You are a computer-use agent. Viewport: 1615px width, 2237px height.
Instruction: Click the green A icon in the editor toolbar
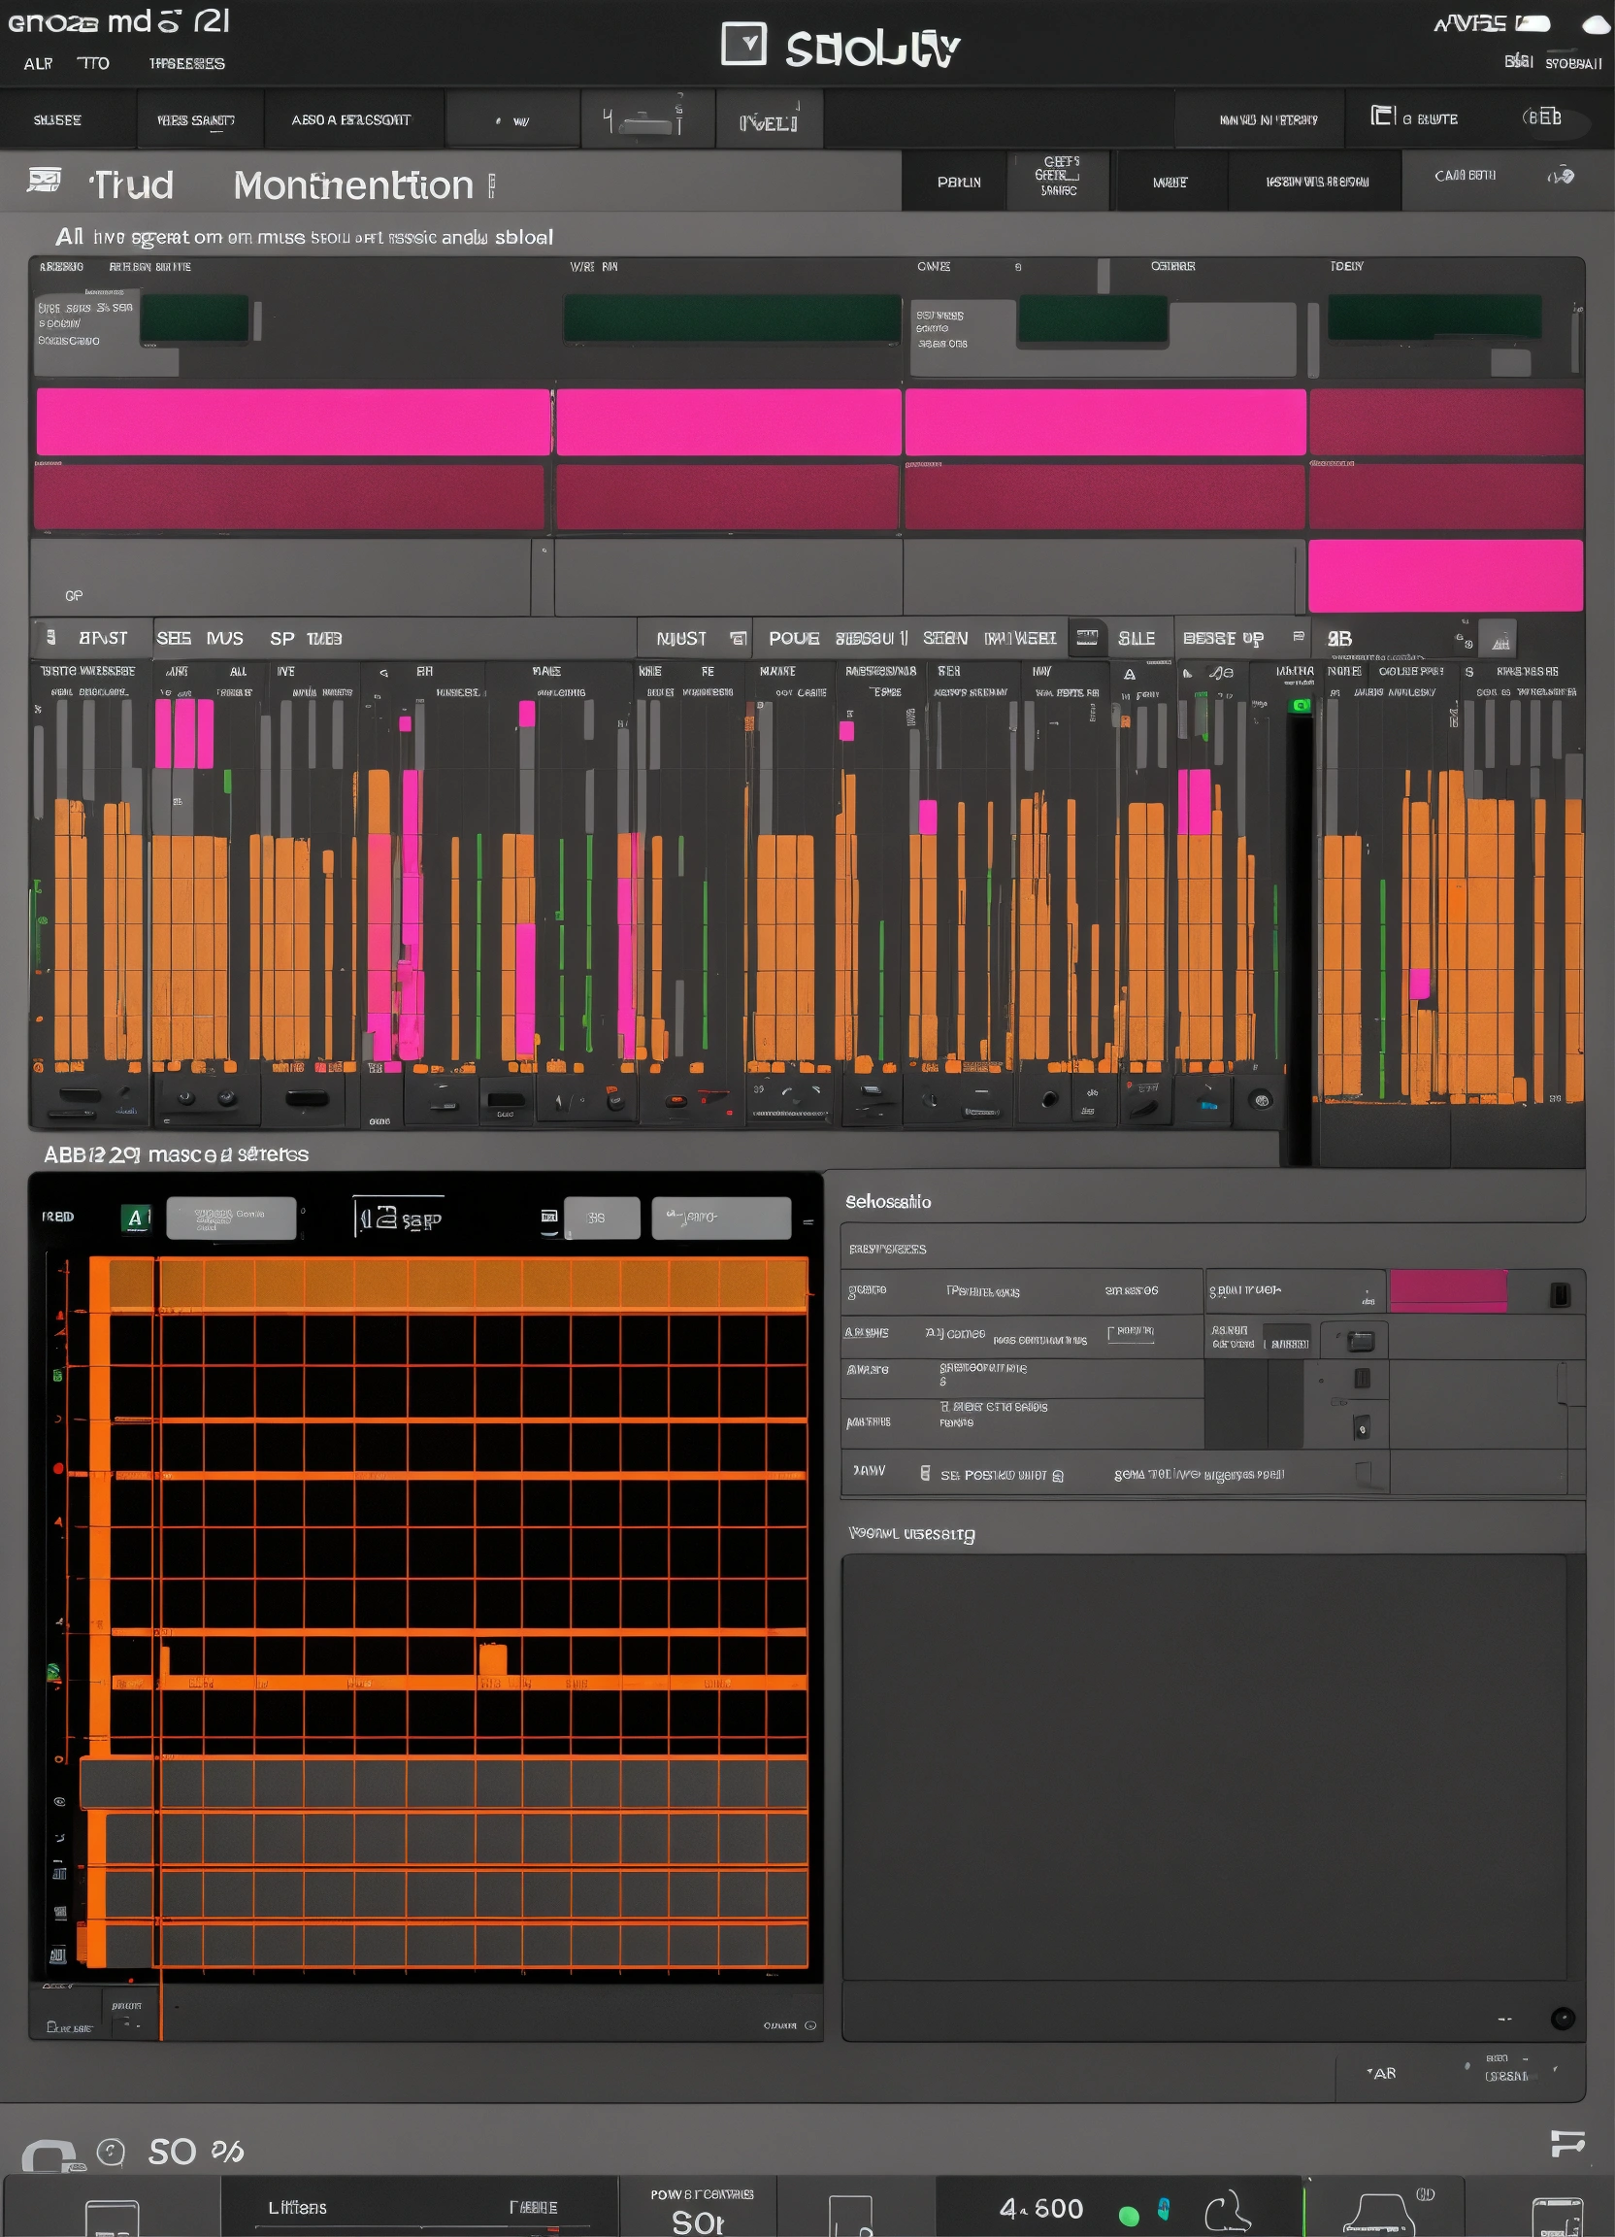pos(135,1219)
